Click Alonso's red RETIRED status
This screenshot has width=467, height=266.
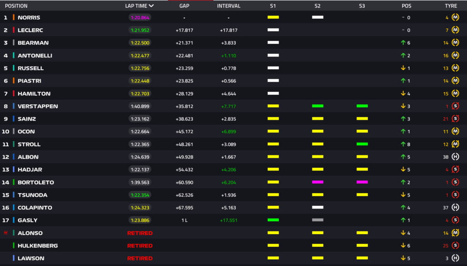point(140,233)
